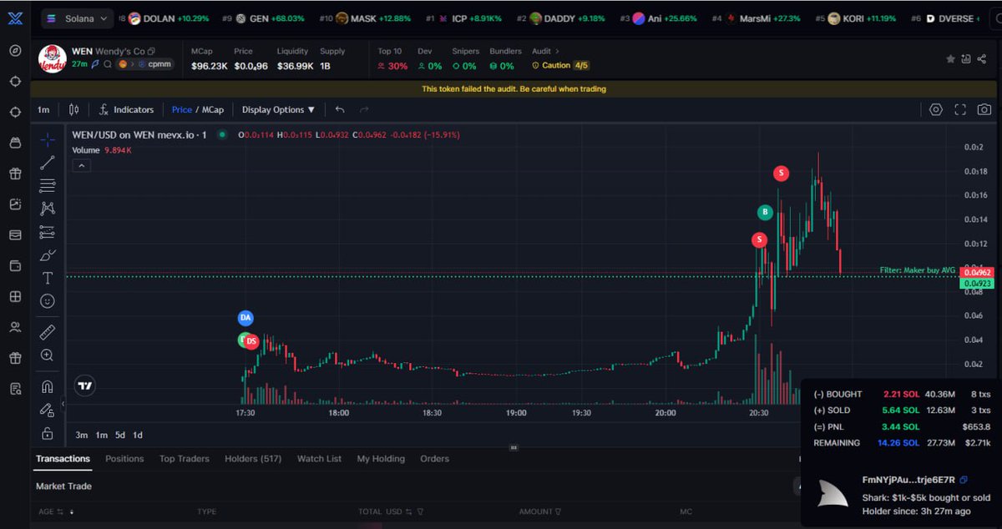Toggle magnet mode for drawings
Viewport: 1002px width, 529px height.
point(48,386)
